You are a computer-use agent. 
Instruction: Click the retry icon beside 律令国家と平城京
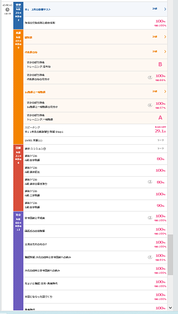(150, 218)
